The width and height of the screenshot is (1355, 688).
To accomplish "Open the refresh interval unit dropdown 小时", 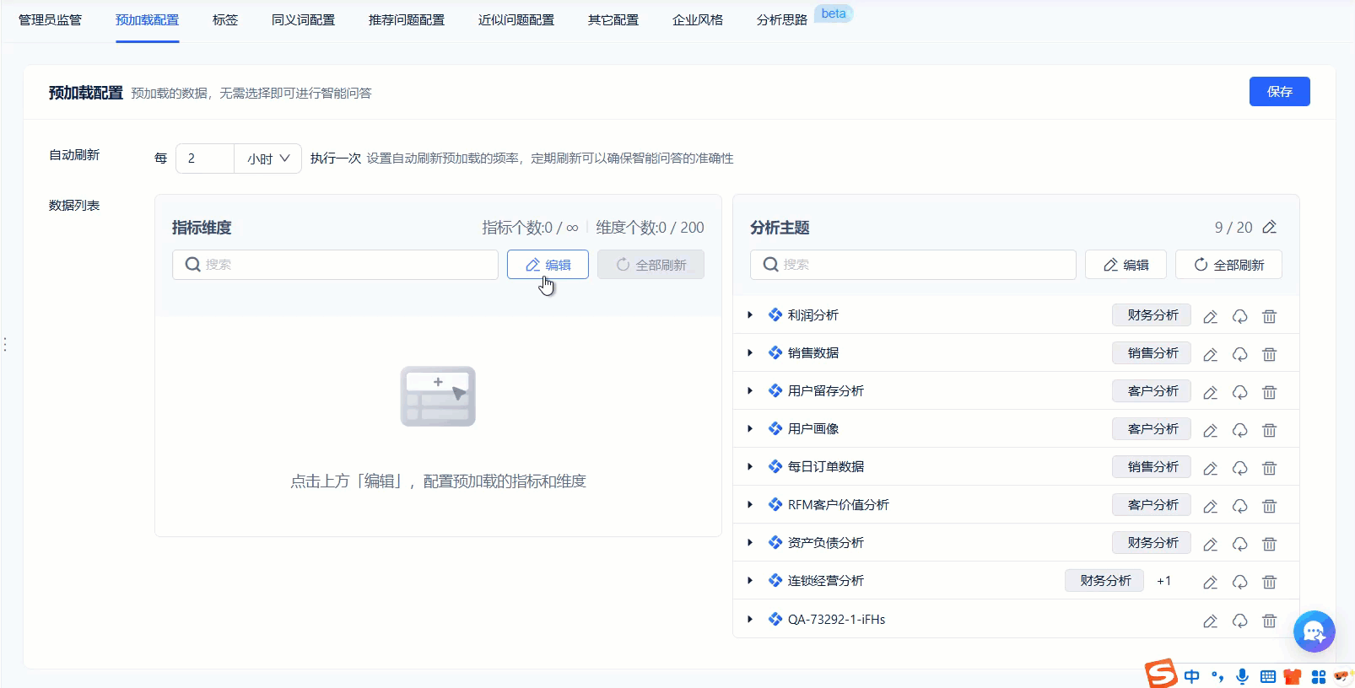I will (268, 159).
